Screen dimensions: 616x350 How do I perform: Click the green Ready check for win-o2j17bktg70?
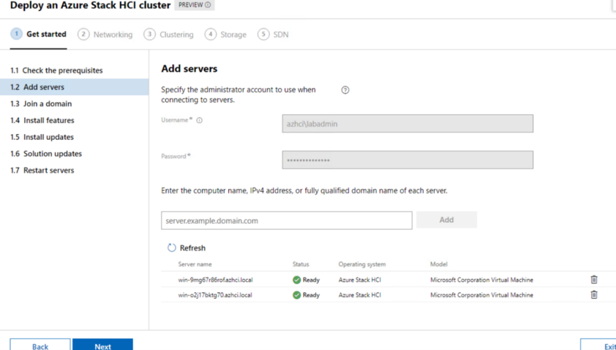tap(297, 295)
